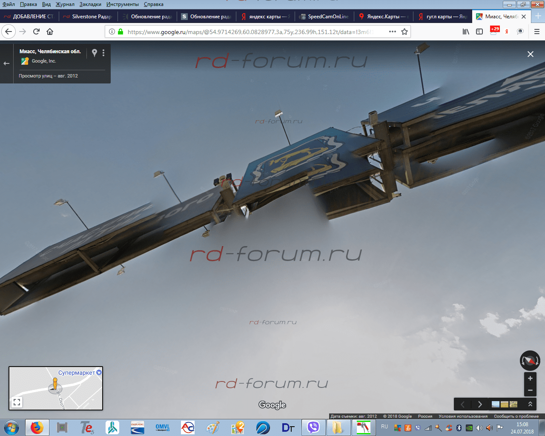
Task: Open page actions three-dot menu in address bar
Action: 393,32
